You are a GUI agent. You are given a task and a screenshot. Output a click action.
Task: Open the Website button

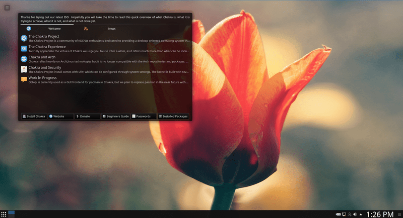61,116
